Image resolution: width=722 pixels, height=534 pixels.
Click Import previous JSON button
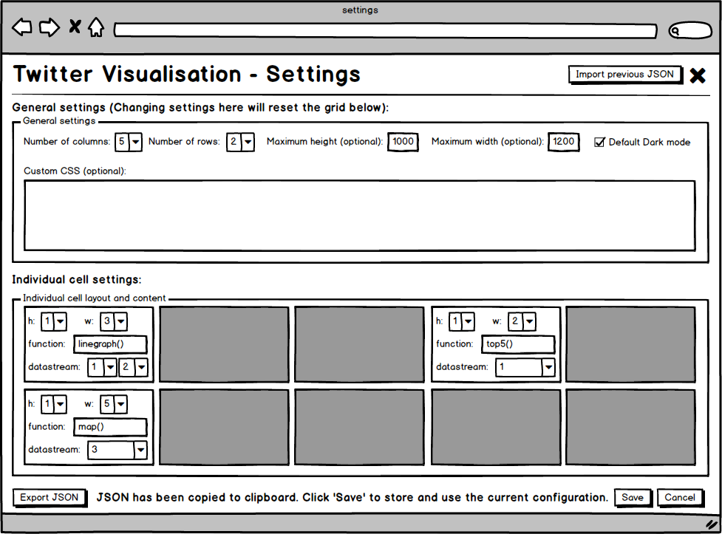tap(625, 75)
